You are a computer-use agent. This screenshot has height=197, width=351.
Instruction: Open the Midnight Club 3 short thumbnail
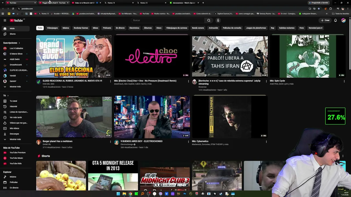tap(165, 175)
